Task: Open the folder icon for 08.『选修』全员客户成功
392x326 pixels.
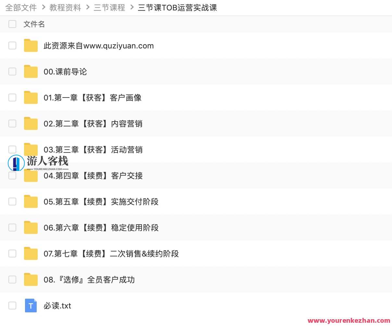Action: coord(31,280)
